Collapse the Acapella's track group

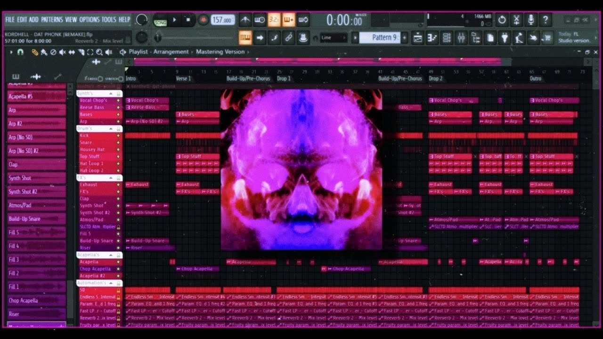pyautogui.click(x=112, y=255)
